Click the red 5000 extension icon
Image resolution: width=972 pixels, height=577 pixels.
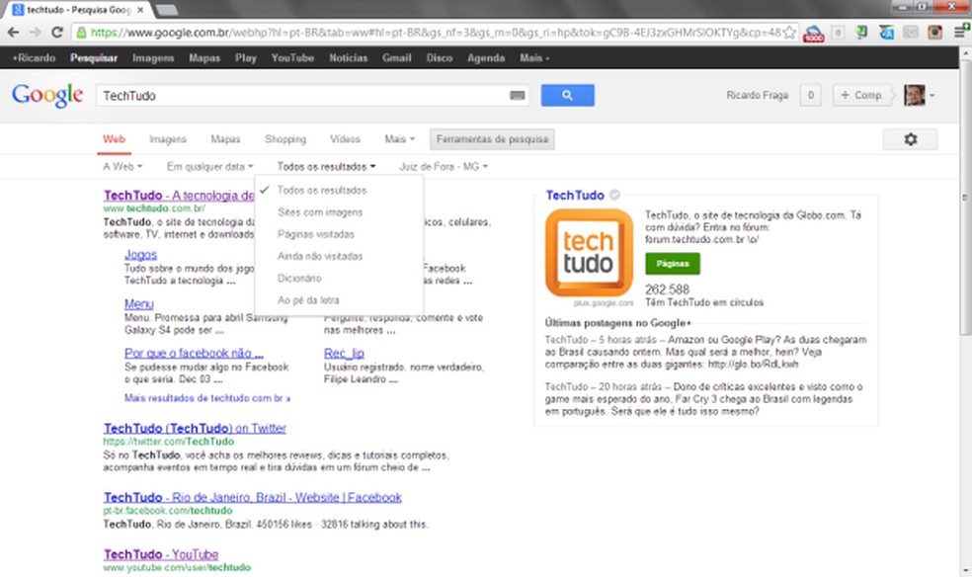[x=813, y=33]
